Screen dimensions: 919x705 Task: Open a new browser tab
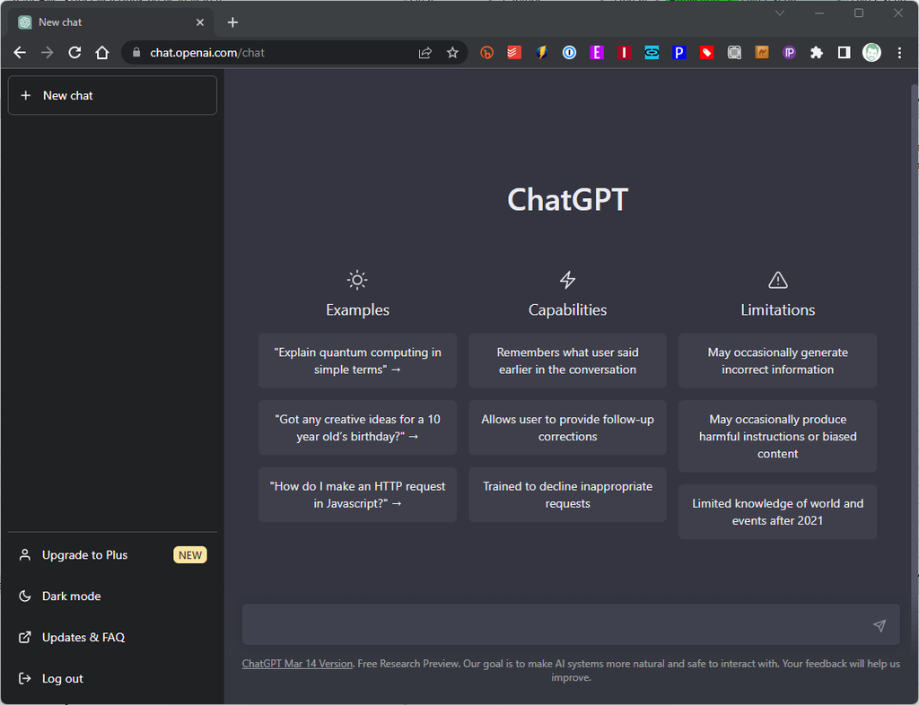coord(232,22)
